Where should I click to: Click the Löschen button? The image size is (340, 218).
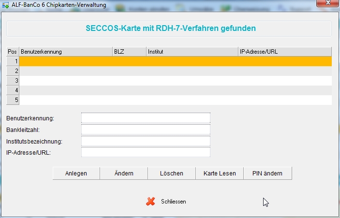172,173
